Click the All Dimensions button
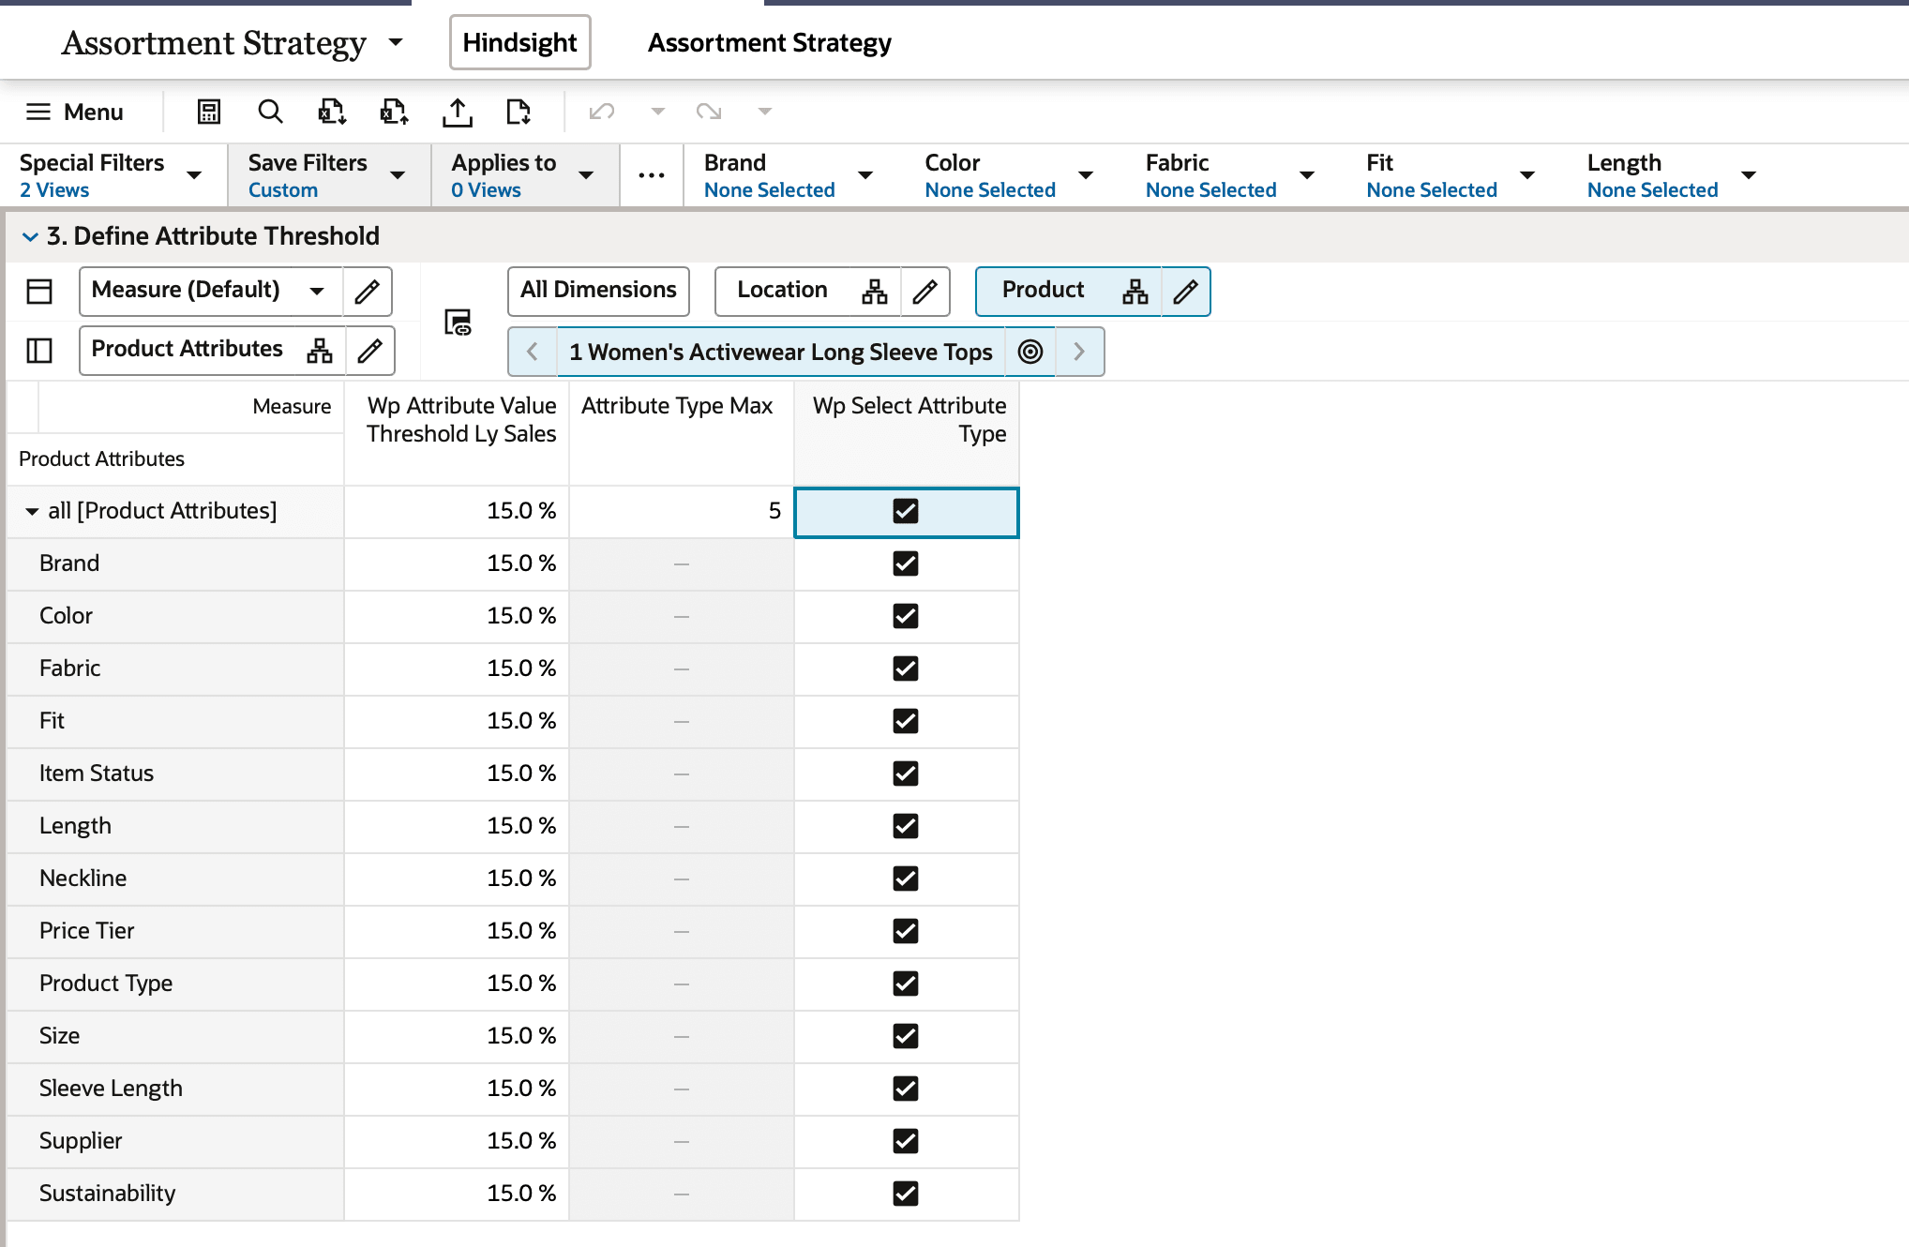Image resolution: width=1909 pixels, height=1247 pixels. (598, 291)
